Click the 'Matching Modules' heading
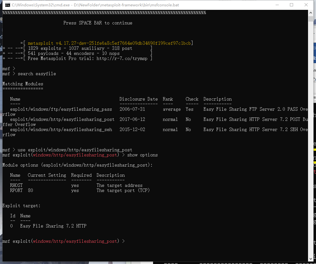 pyautogui.click(x=23, y=84)
